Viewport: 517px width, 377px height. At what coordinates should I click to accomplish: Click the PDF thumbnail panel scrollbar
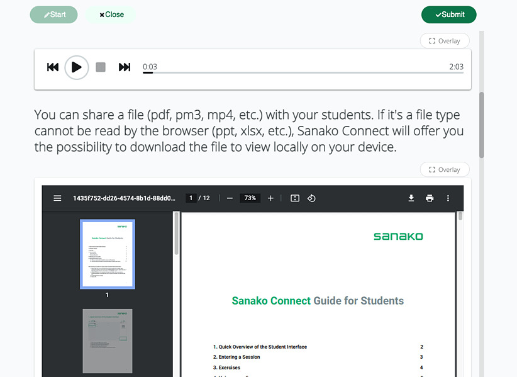coord(176,234)
